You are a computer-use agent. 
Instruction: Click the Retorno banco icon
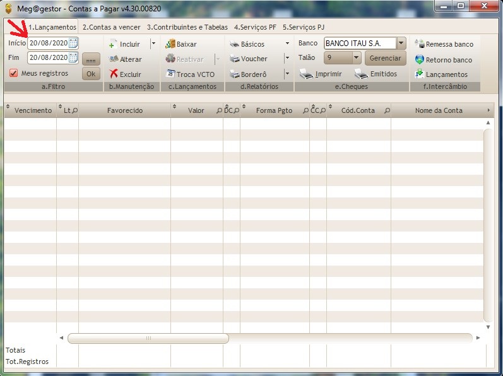point(420,60)
